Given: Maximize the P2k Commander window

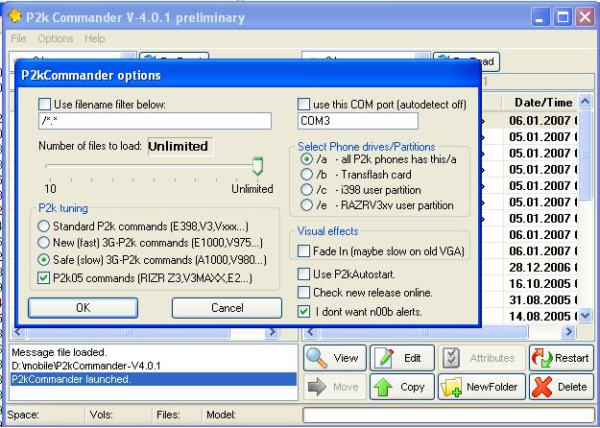Looking at the screenshot, I should pyautogui.click(x=563, y=17).
